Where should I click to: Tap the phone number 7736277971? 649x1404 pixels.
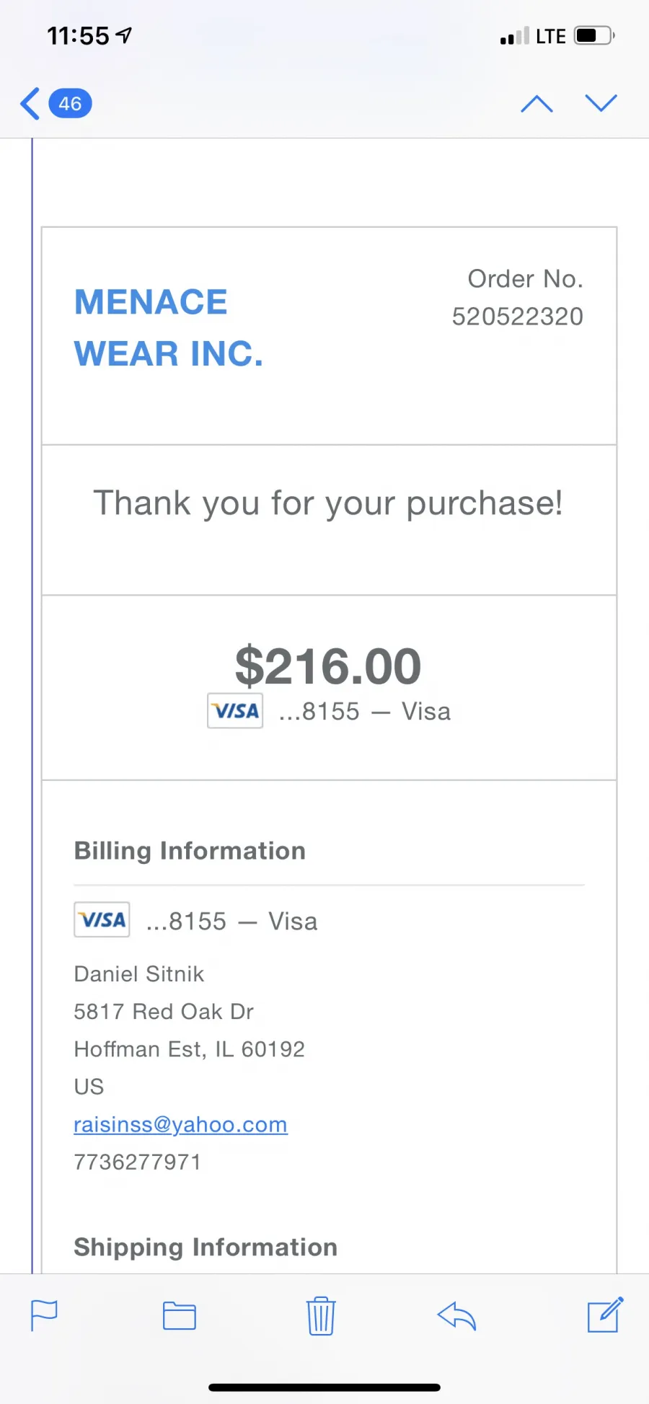pyautogui.click(x=137, y=1162)
